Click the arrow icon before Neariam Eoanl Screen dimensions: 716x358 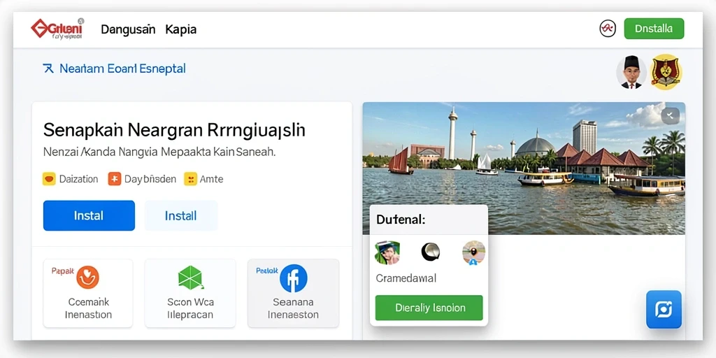[48, 69]
